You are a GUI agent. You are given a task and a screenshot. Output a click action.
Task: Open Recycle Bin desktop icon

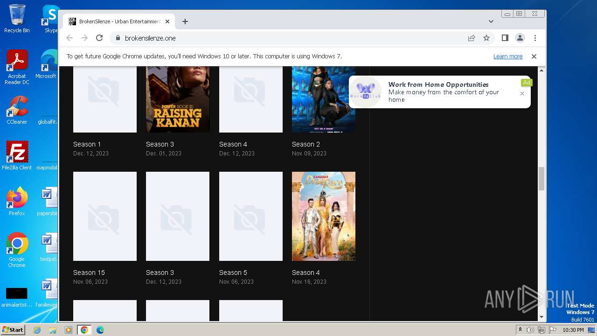click(17, 19)
